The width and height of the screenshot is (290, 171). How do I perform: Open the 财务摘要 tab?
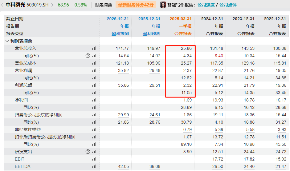[103, 5]
